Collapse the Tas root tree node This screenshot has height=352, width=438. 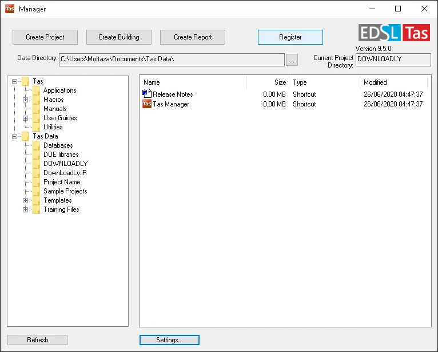(14, 81)
